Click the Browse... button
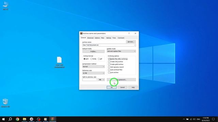The height and width of the screenshot is (122, 218). pos(131,42)
